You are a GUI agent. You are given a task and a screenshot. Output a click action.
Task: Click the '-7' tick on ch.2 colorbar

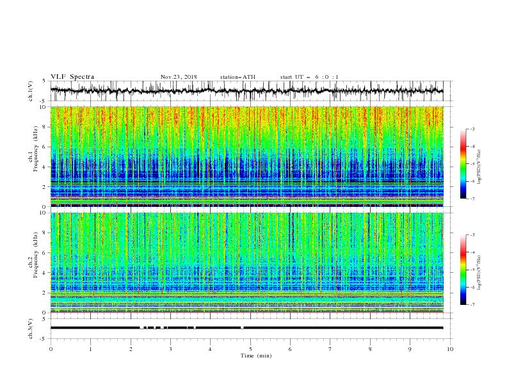click(x=472, y=305)
